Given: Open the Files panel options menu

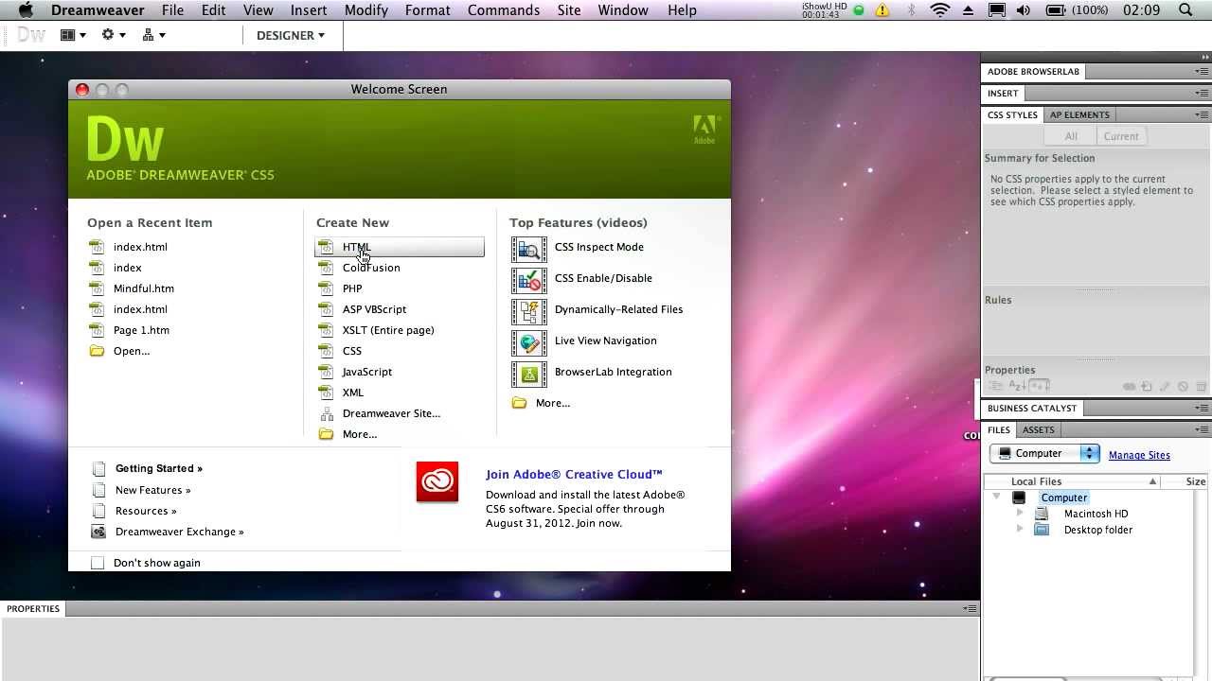Looking at the screenshot, I should (x=1202, y=429).
